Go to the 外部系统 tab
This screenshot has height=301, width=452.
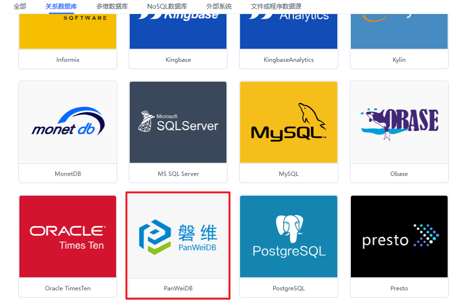pyautogui.click(x=219, y=6)
